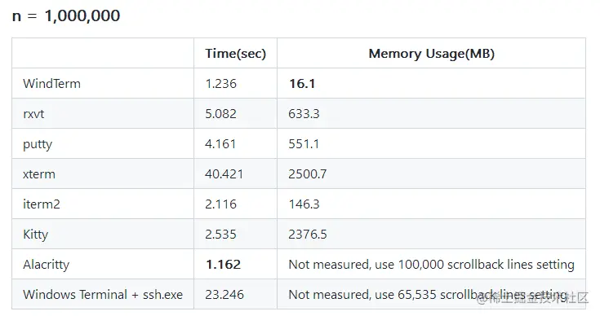Click the Alacritty scrollback note cell
The image size is (600, 316).
431,265
